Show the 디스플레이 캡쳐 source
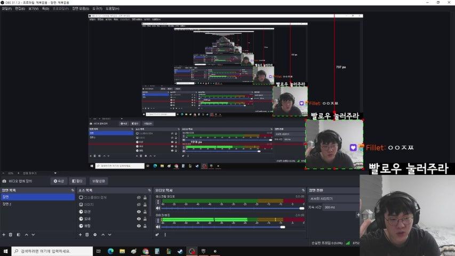 coord(139,197)
